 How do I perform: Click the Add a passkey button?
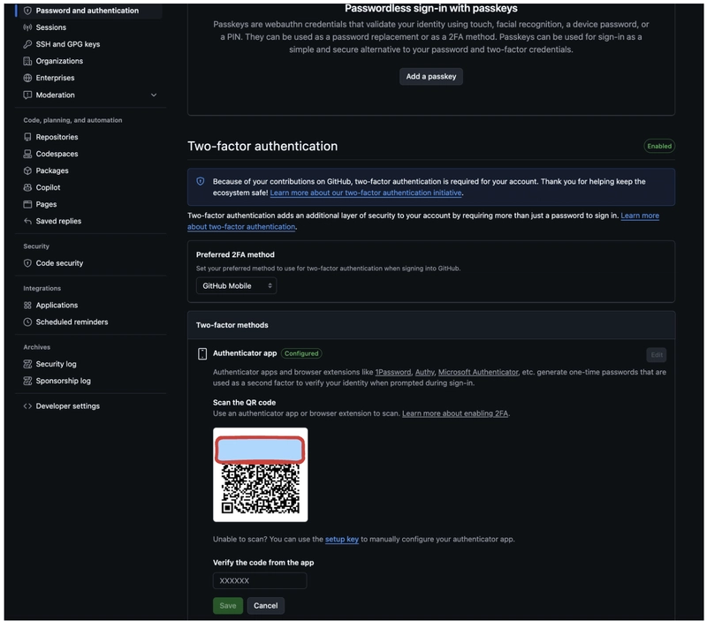(x=431, y=77)
